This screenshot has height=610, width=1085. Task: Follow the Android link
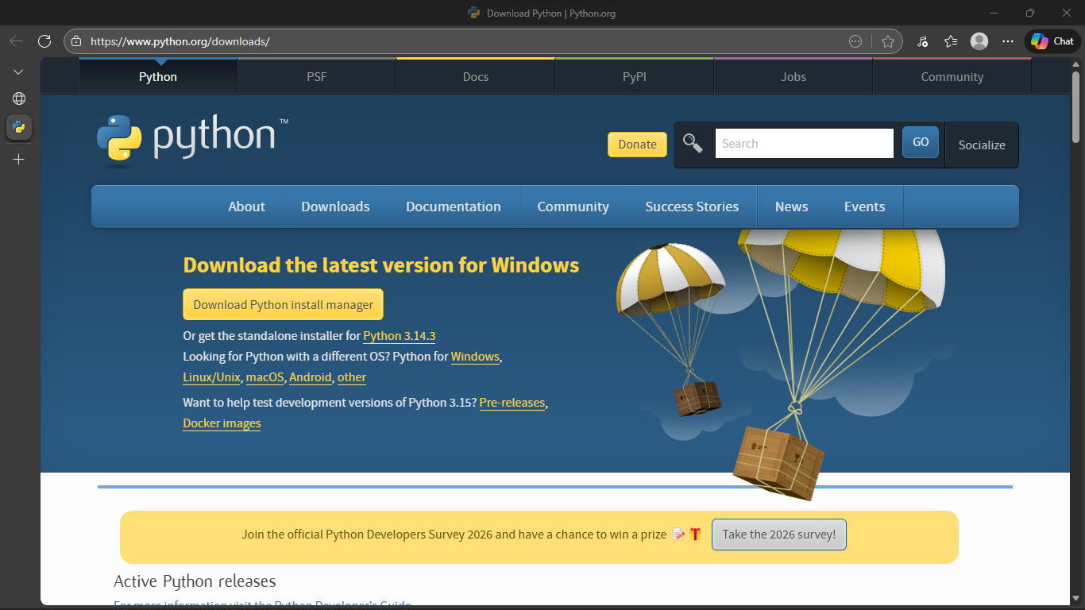(x=311, y=377)
